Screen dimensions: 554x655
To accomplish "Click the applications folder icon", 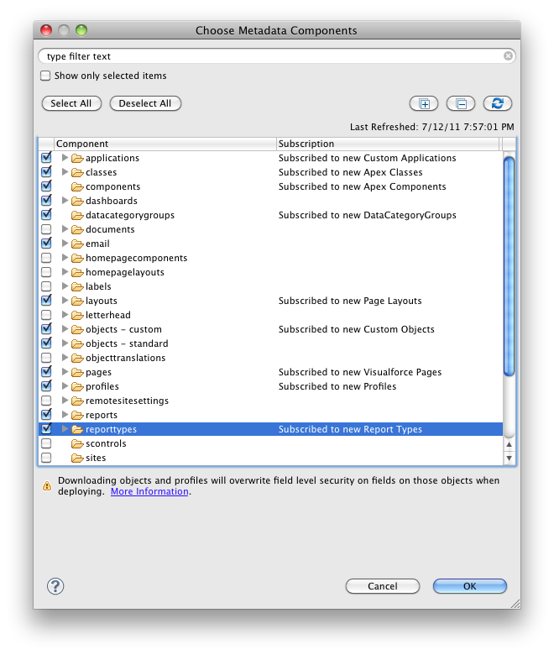I will [77, 159].
